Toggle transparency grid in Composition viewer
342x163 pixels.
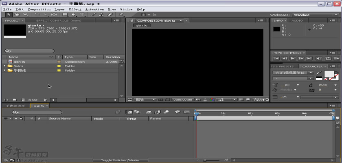248,99
